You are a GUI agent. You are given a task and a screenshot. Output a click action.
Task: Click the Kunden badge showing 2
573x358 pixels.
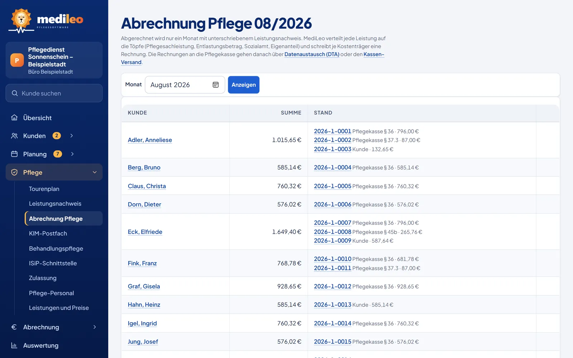click(x=57, y=136)
